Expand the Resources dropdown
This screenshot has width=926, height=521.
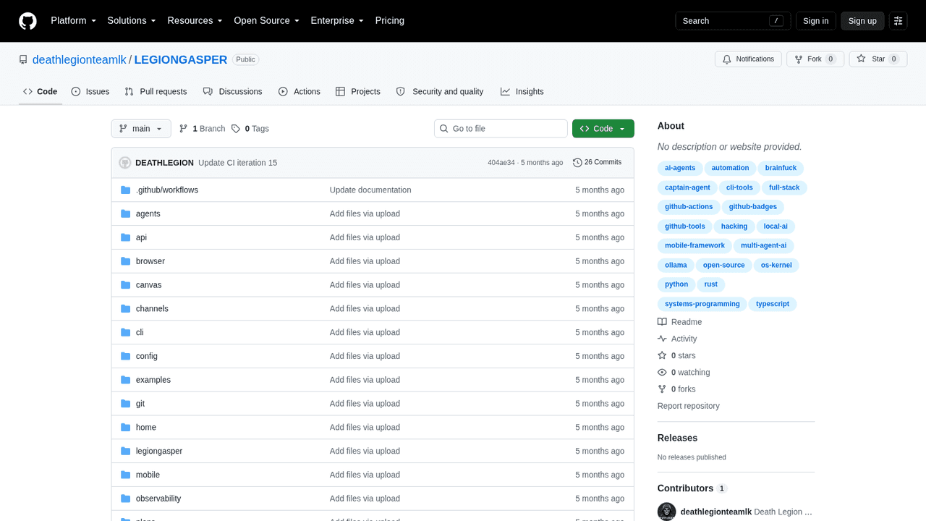(x=195, y=21)
